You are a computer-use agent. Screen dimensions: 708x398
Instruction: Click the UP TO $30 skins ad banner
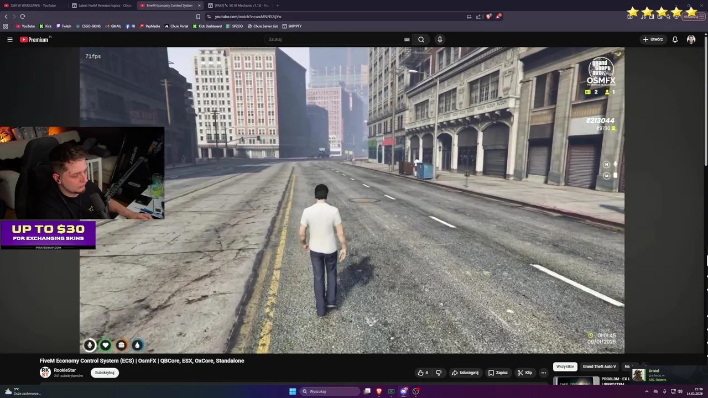tap(48, 235)
